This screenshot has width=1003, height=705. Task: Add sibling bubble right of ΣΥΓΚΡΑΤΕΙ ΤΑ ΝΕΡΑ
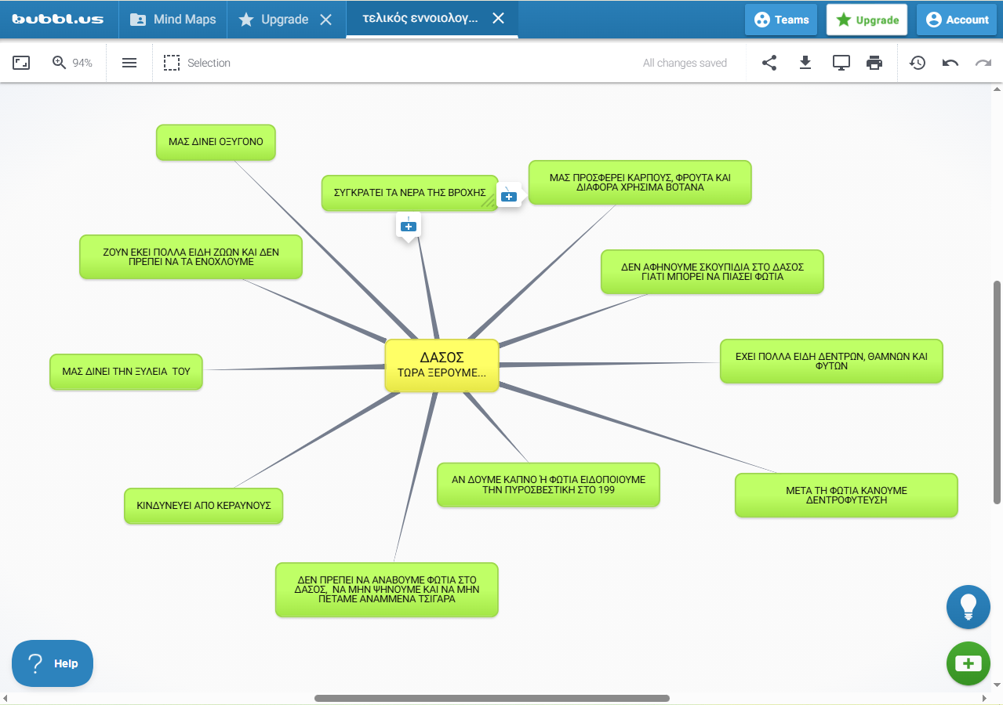click(508, 196)
